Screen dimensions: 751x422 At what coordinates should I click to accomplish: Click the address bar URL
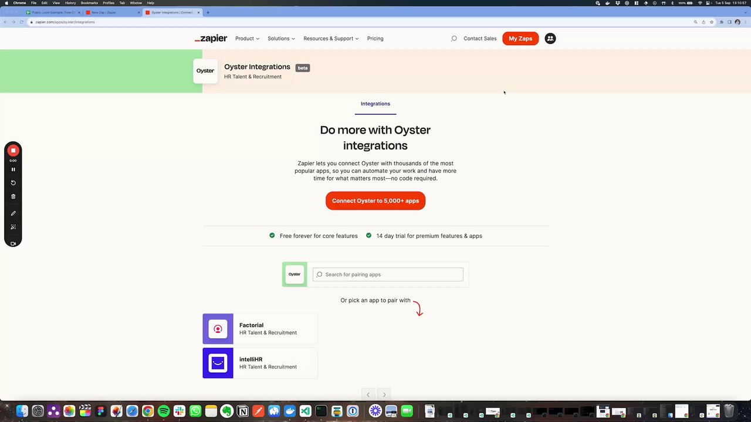[65, 22]
